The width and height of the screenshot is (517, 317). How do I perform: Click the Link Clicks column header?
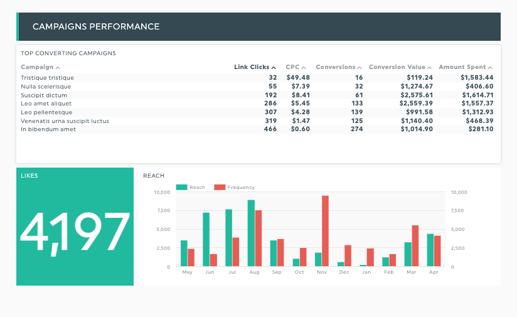[x=252, y=67]
